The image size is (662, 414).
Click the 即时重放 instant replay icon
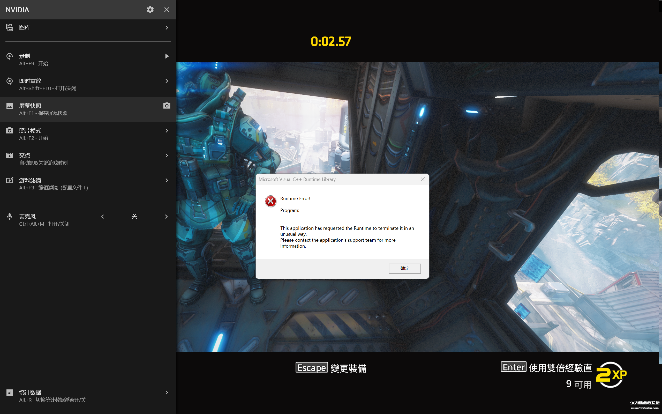point(10,81)
